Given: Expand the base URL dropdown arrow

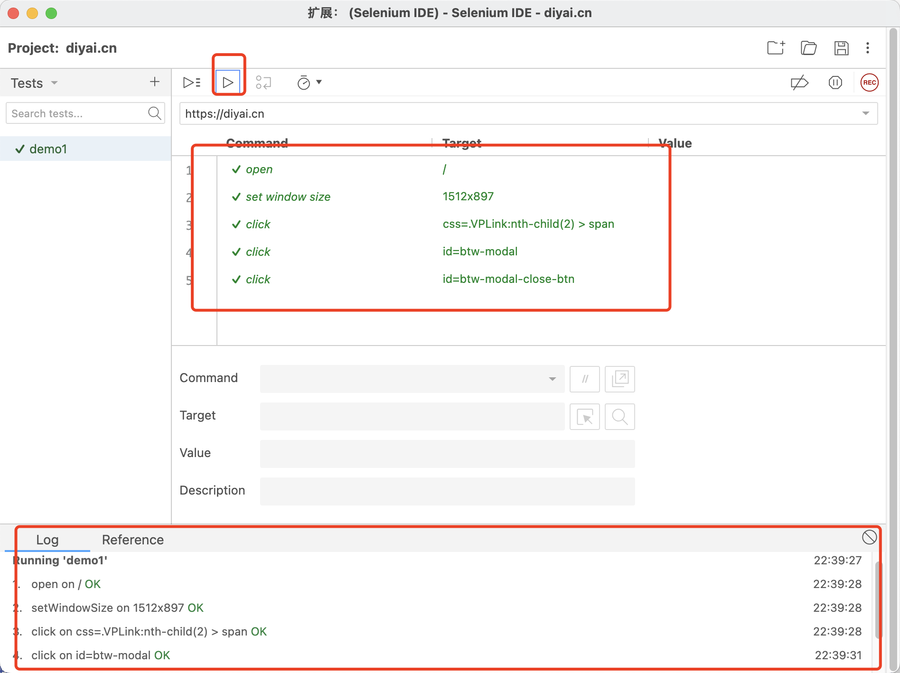Looking at the screenshot, I should tap(866, 113).
